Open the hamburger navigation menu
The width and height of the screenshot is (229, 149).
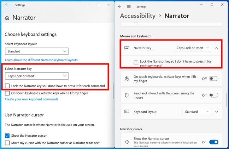(129, 7)
